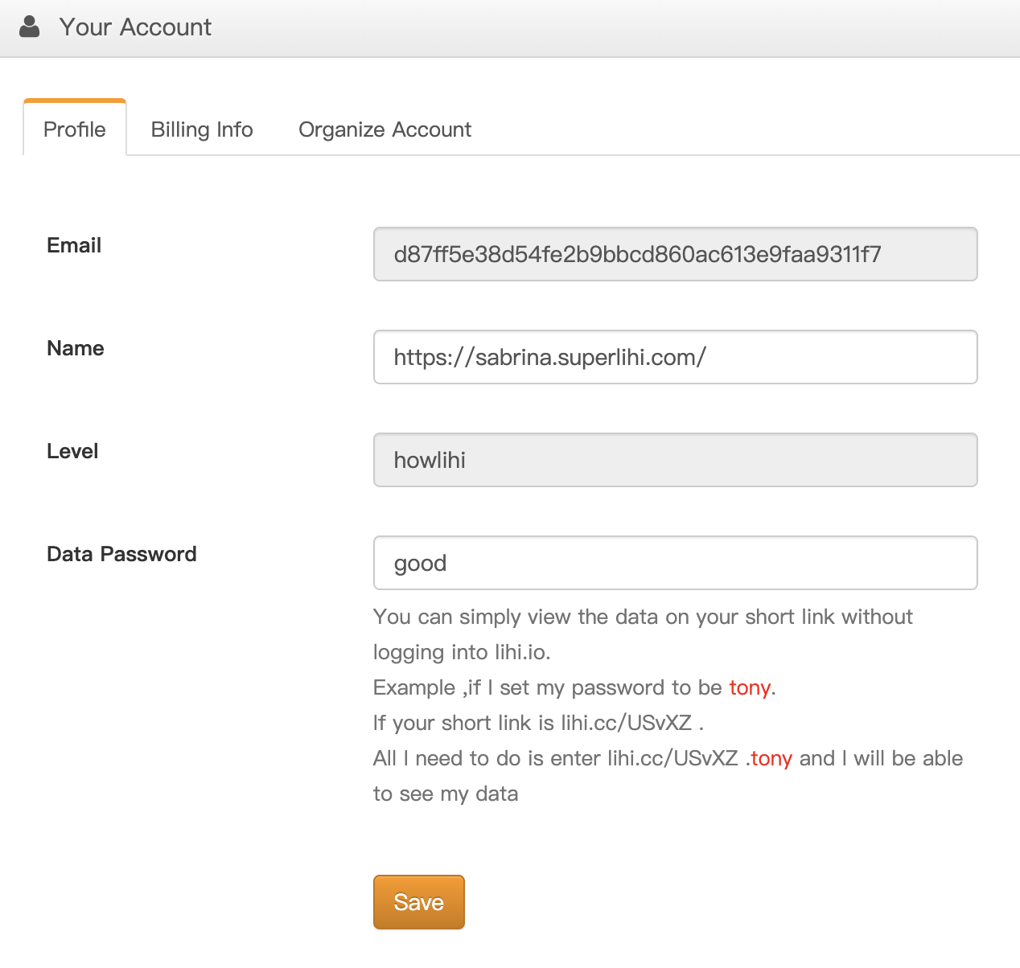Click the 'Your Account' heading text
Screen dimensions: 1020x968
click(135, 27)
